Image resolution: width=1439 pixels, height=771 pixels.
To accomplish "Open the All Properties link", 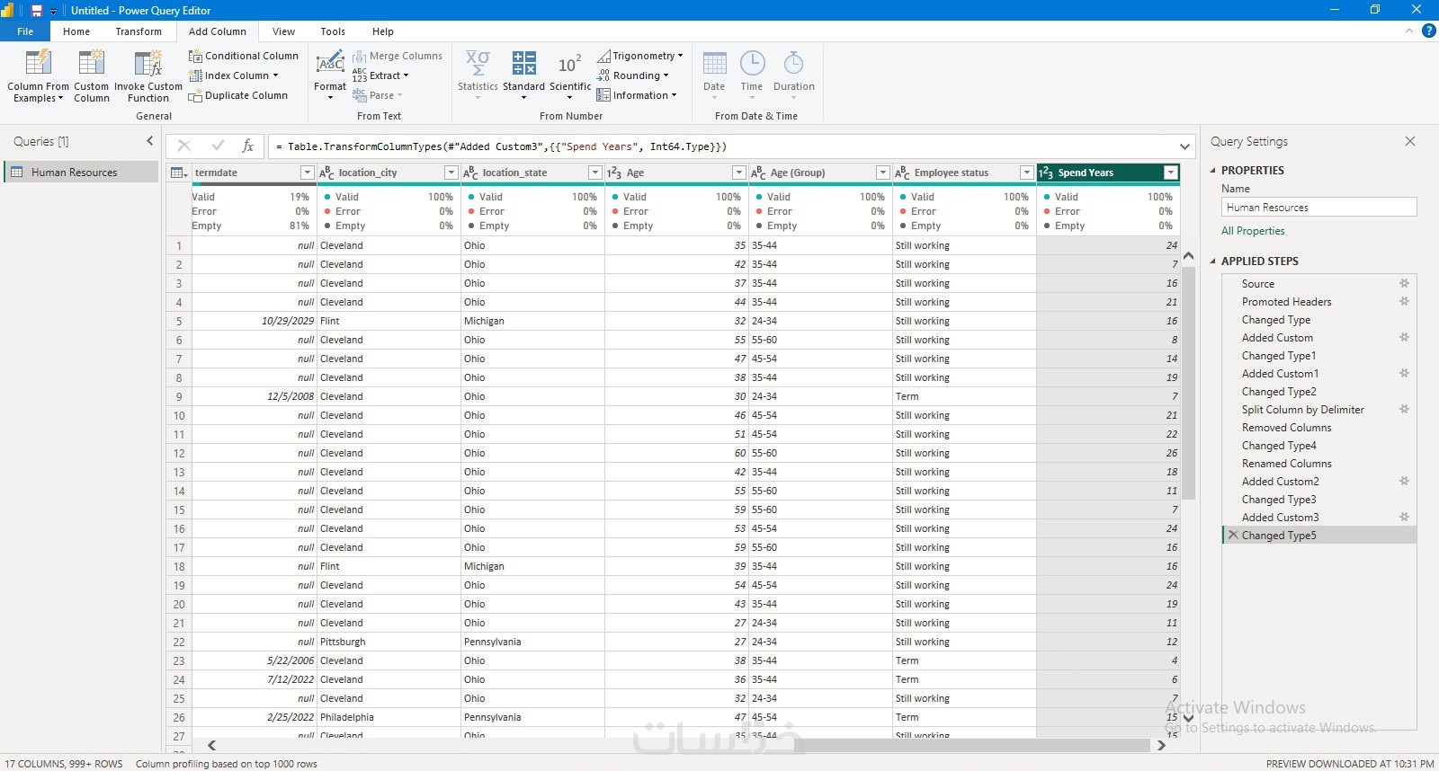I will pyautogui.click(x=1253, y=231).
